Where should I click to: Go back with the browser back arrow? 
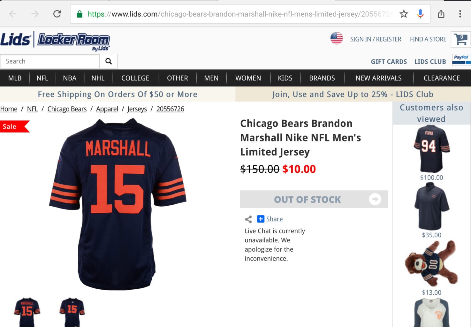[x=13, y=14]
